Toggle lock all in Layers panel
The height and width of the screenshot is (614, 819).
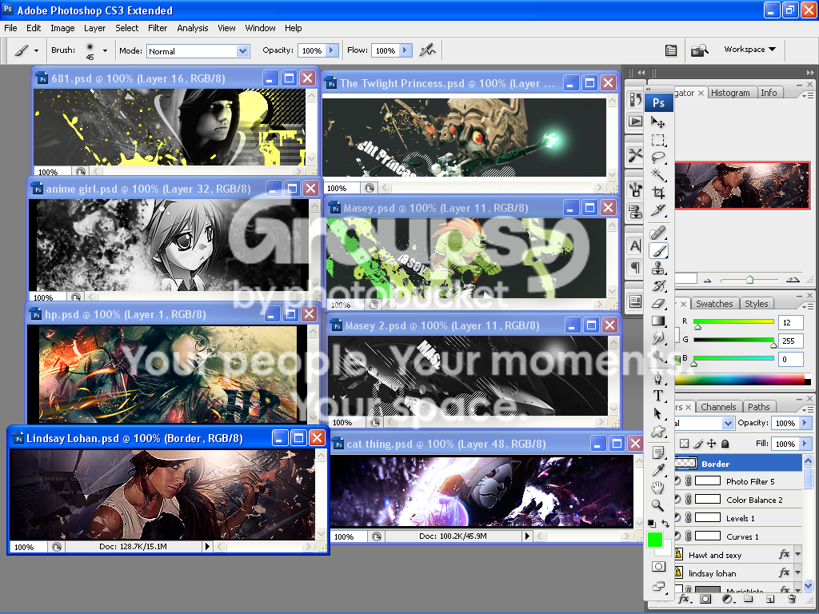pos(725,444)
